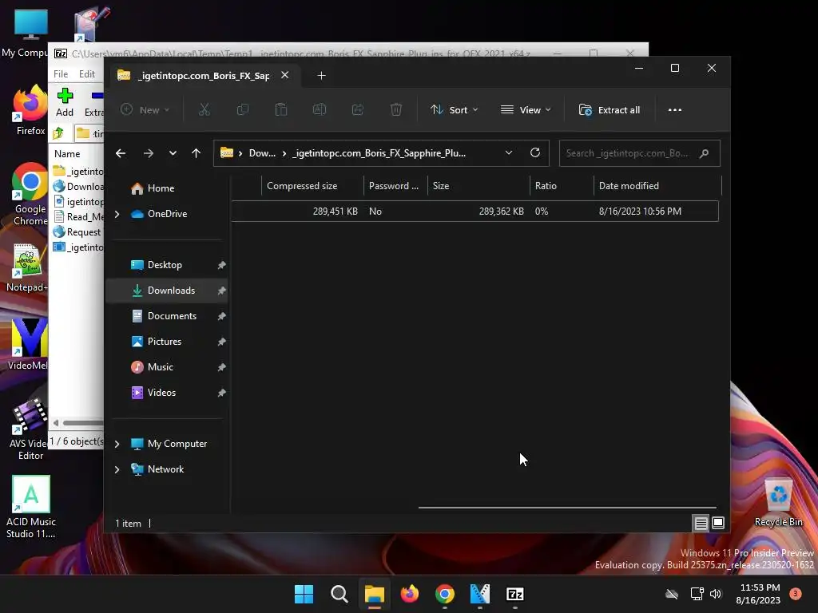Click the Windows Start button
The width and height of the screenshot is (818, 613).
tap(304, 594)
